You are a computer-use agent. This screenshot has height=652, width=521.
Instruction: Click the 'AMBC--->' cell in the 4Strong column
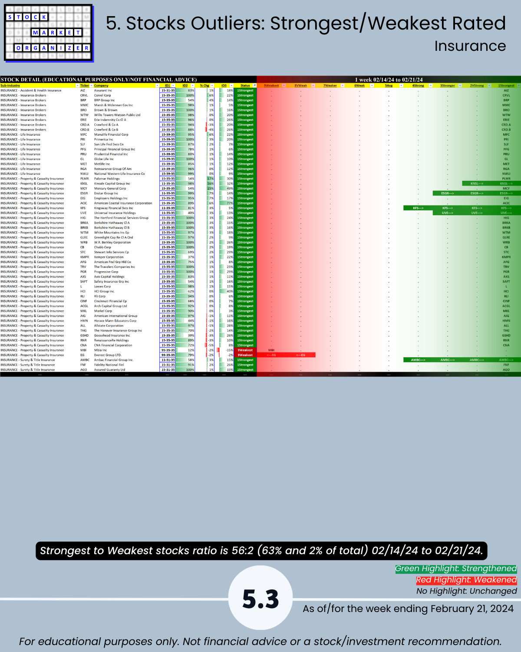click(x=418, y=360)
